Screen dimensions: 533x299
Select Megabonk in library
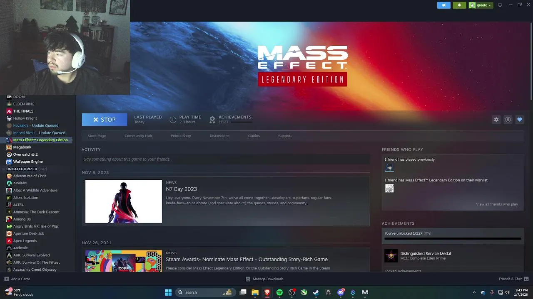(x=22, y=147)
